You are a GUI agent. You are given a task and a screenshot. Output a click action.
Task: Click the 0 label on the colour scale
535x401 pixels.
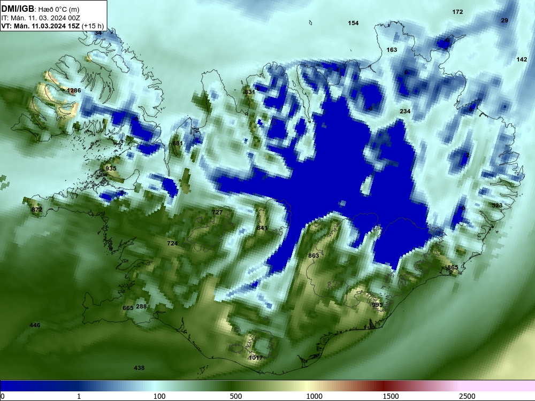[x=3, y=396]
